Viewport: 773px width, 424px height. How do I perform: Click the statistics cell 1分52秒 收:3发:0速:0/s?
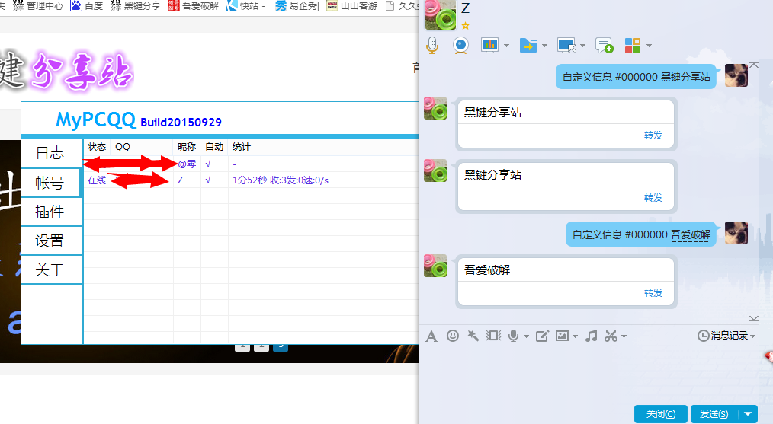coord(280,180)
